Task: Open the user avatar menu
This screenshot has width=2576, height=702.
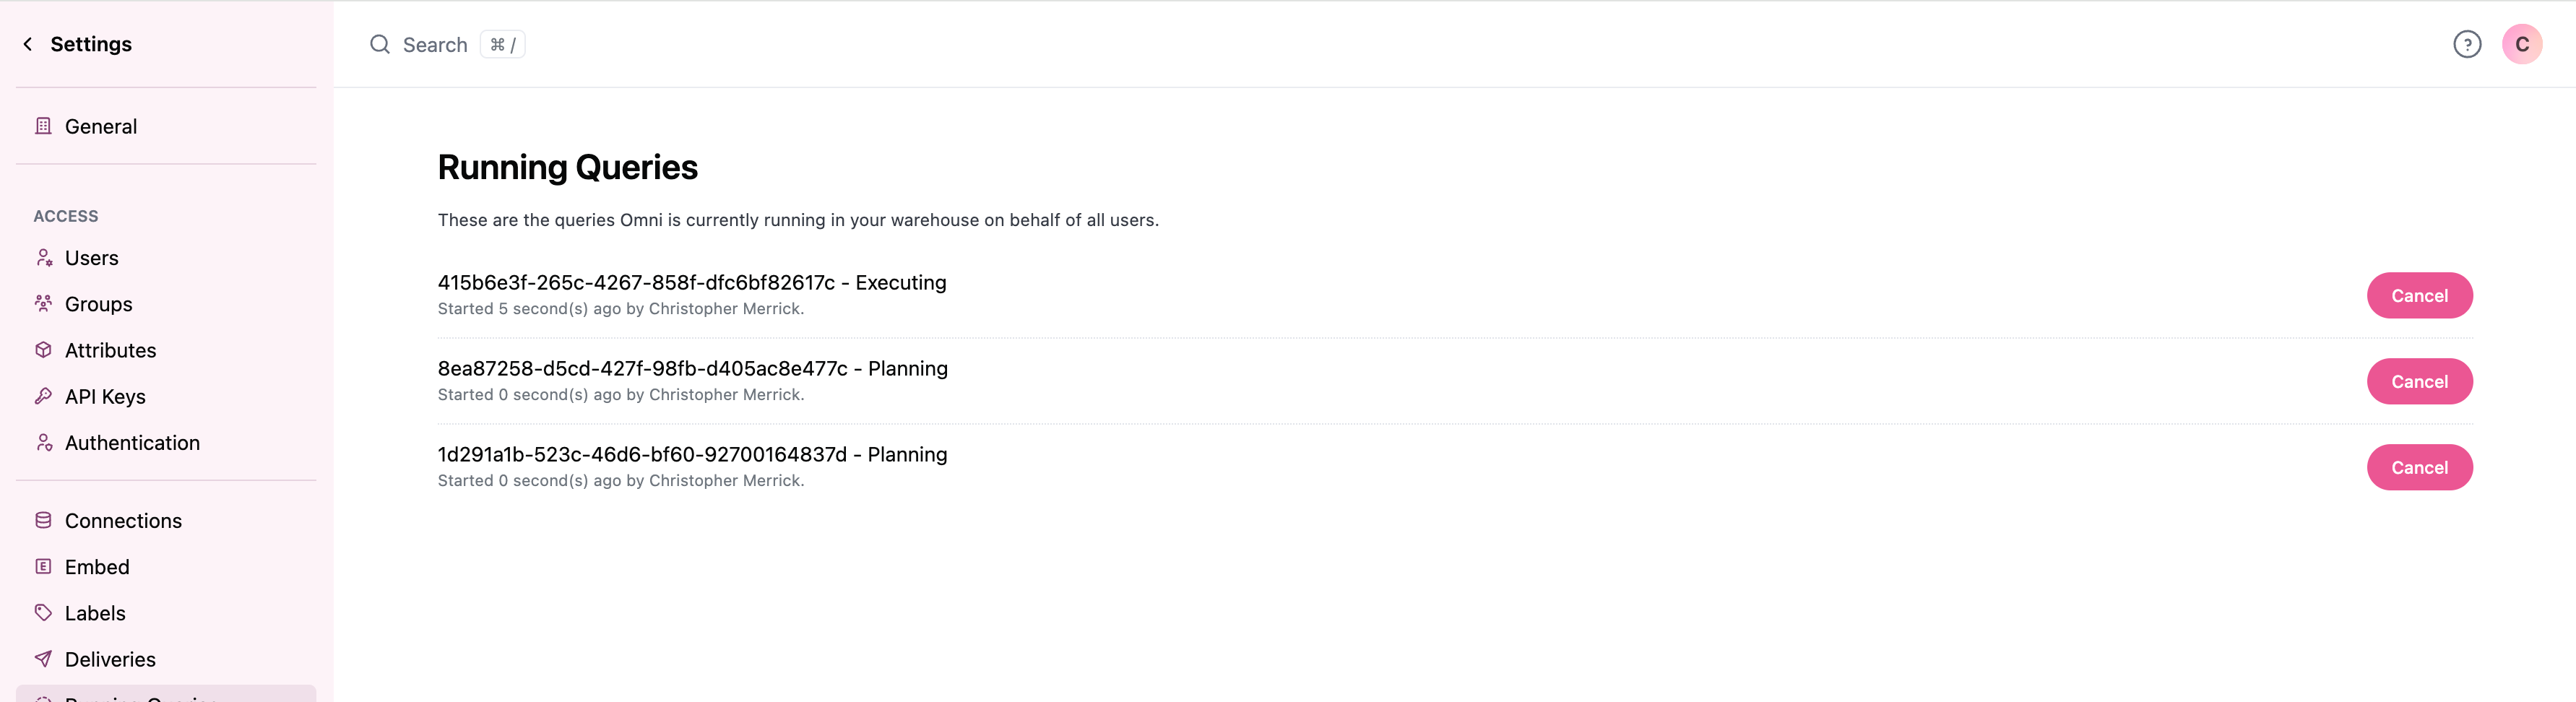Action: coord(2521,44)
